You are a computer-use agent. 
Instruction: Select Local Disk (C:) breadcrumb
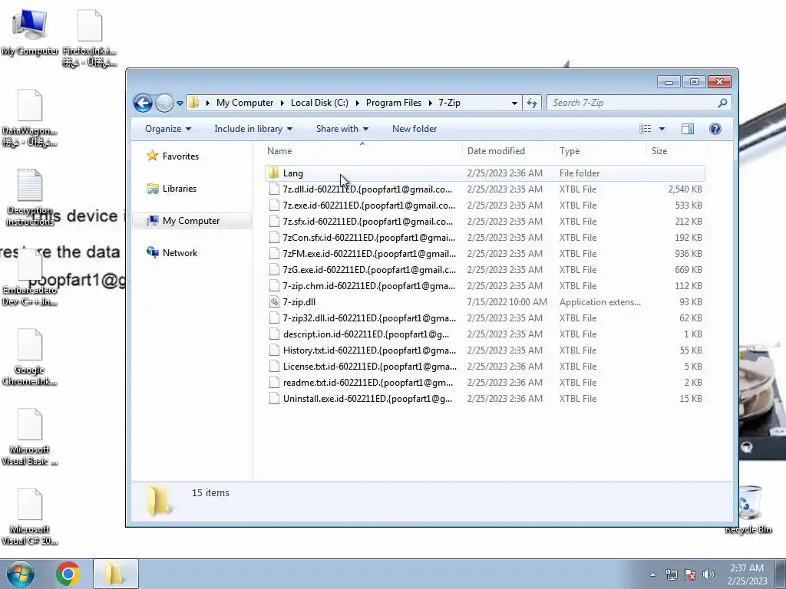319,103
